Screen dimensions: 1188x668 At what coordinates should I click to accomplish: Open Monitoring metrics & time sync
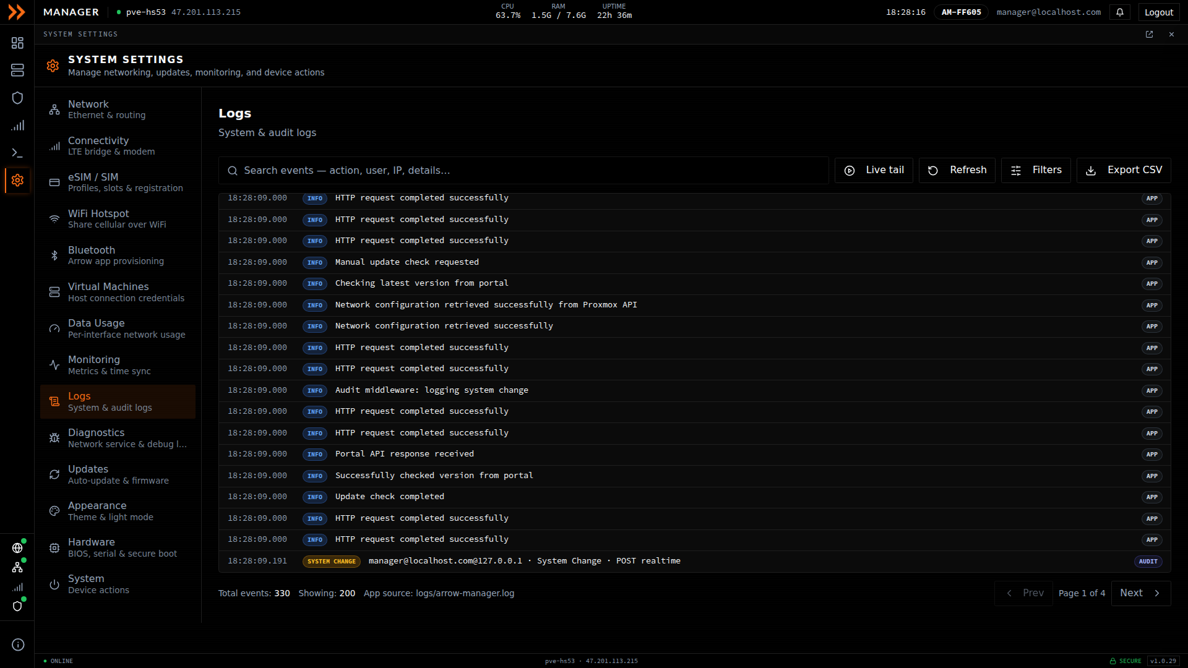coord(118,365)
